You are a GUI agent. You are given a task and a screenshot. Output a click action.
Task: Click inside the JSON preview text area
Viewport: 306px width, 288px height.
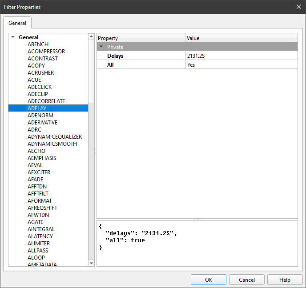point(197,253)
